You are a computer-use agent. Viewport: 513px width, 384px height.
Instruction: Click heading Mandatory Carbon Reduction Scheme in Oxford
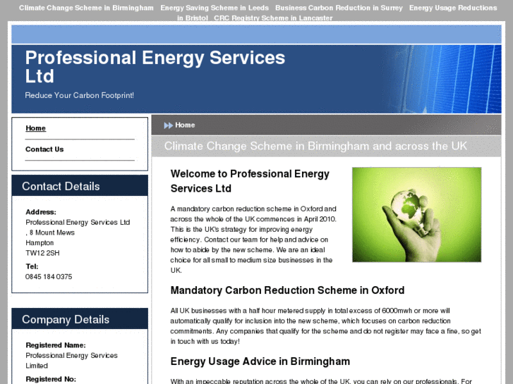[x=287, y=290]
